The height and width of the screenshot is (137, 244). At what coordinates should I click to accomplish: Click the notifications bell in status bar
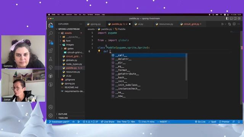tap(239, 122)
